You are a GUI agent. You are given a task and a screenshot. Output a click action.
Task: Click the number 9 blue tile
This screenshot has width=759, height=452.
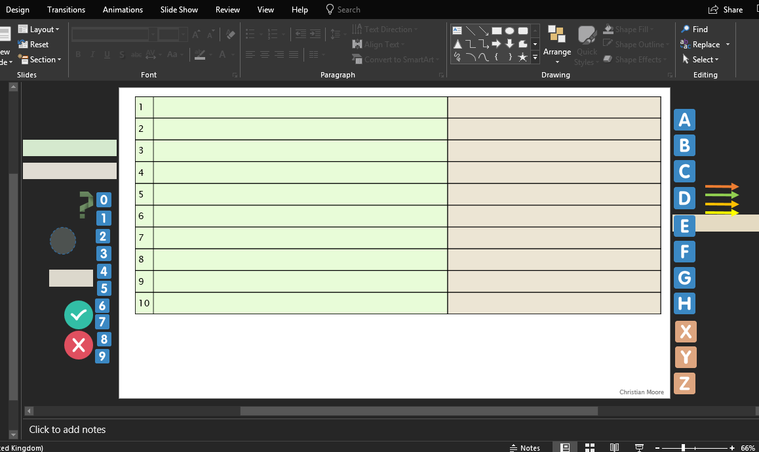coord(102,356)
